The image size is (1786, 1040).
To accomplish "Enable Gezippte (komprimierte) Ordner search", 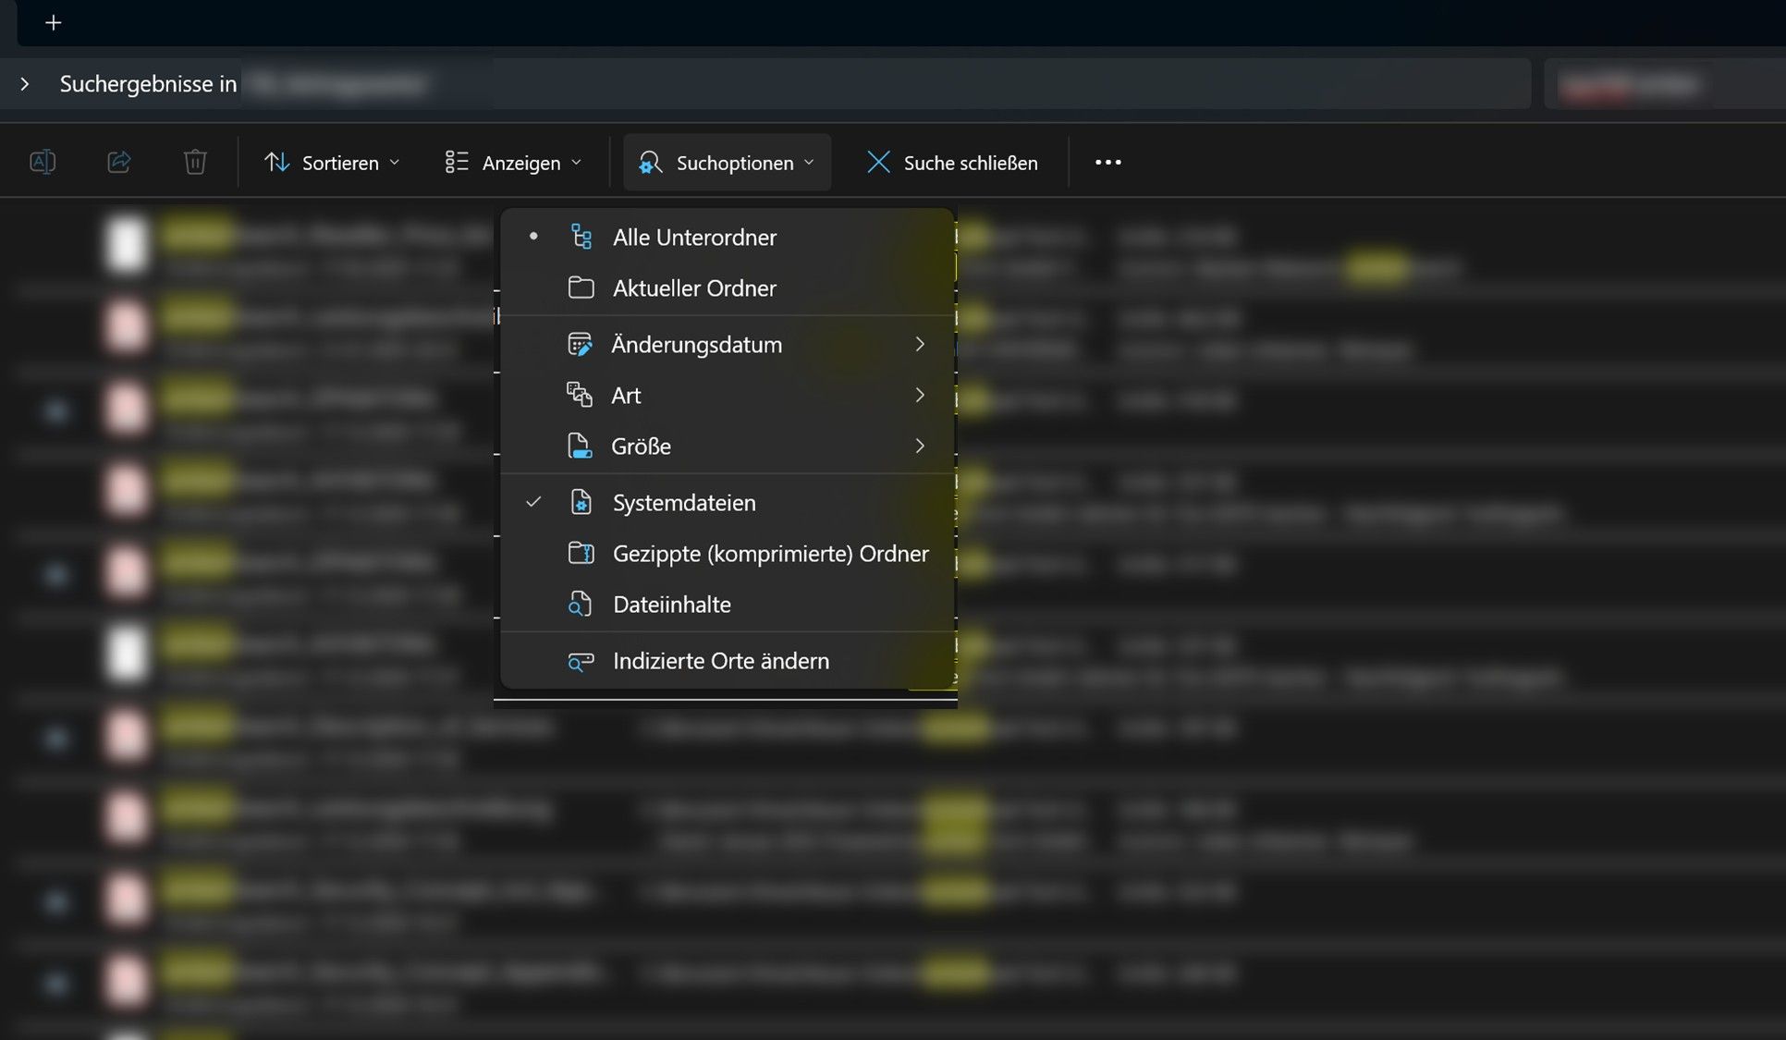I will tap(770, 553).
